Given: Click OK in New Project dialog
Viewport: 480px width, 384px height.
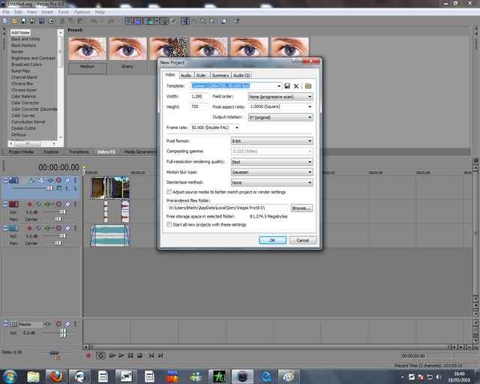Looking at the screenshot, I should (x=272, y=241).
